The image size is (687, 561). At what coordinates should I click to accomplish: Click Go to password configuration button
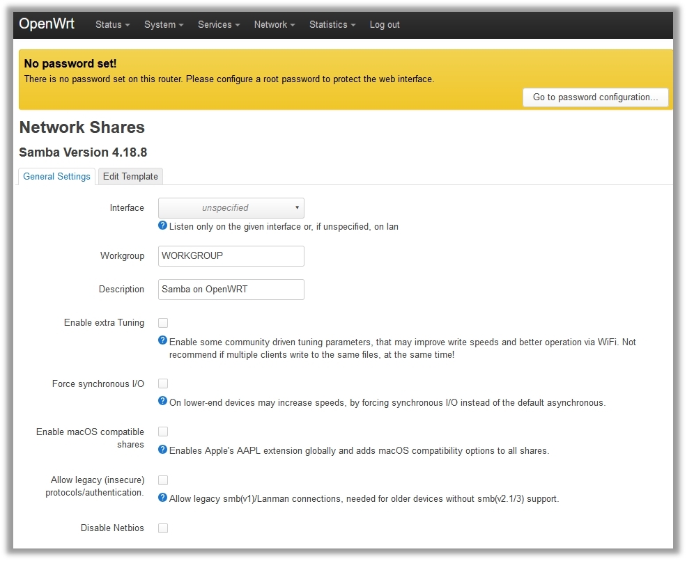pos(595,97)
